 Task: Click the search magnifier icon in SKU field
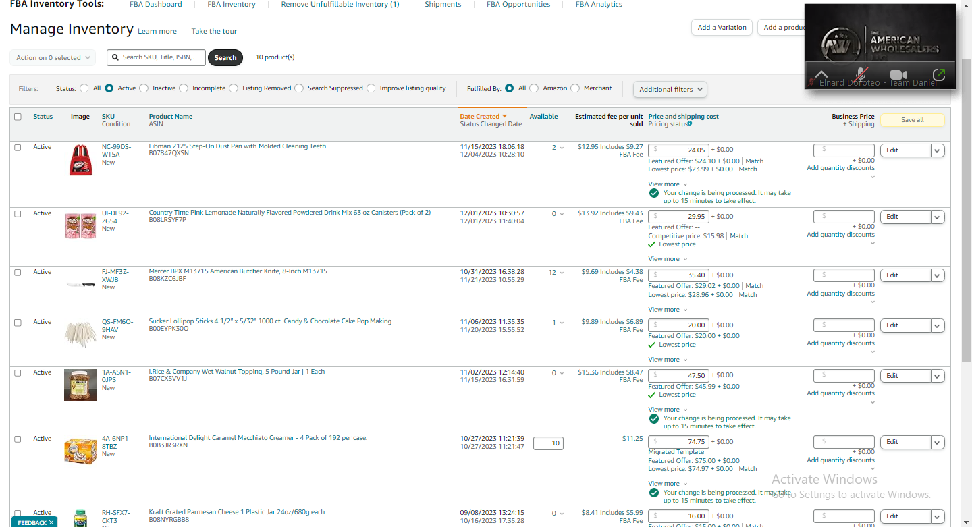(x=115, y=57)
